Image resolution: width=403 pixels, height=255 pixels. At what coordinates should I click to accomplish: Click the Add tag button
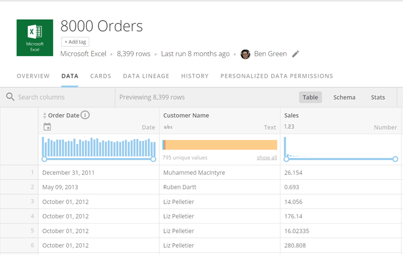click(x=75, y=42)
